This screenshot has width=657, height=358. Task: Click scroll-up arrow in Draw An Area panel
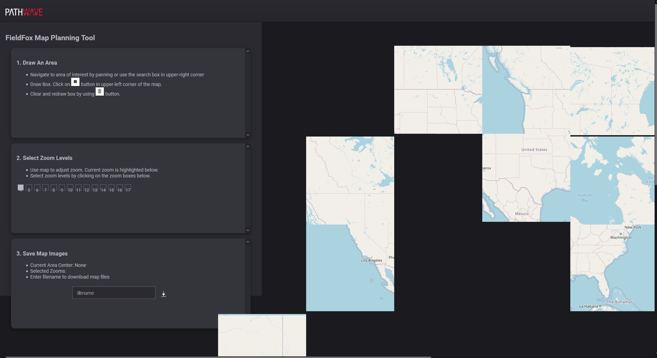248,51
